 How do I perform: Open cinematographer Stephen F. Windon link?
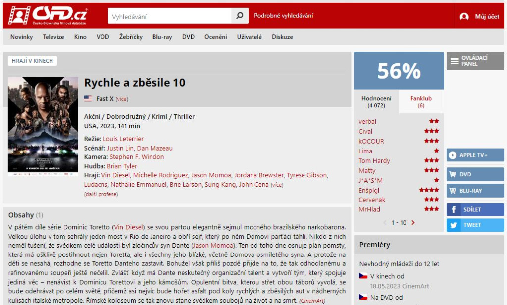tap(137, 157)
